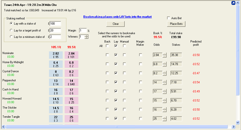The image size is (241, 130).
Task: Click the horizontal scrollbar right arrow
Action: click(233, 127)
